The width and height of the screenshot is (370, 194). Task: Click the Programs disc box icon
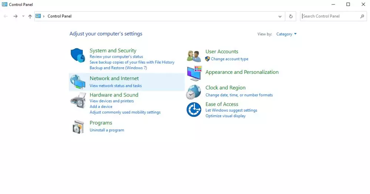pos(78,127)
